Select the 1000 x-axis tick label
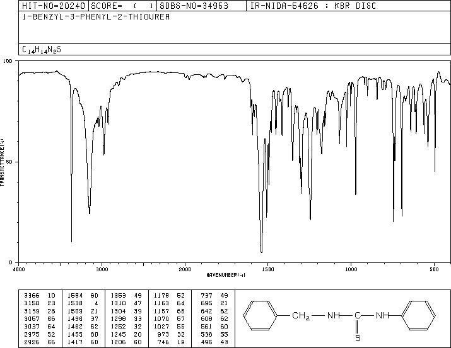The width and height of the screenshot is (451, 348). (x=351, y=269)
